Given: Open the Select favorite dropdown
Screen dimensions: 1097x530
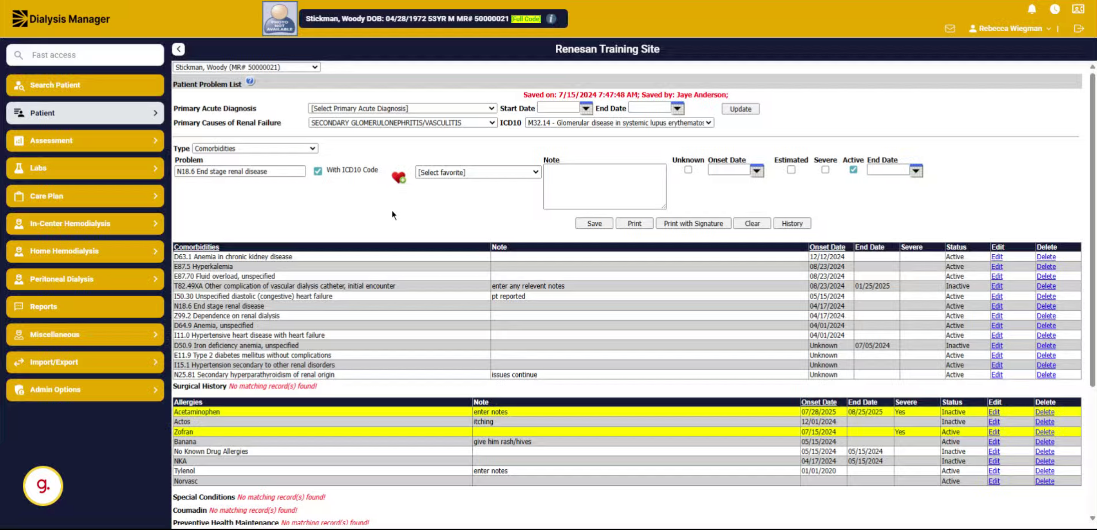Looking at the screenshot, I should tap(478, 172).
